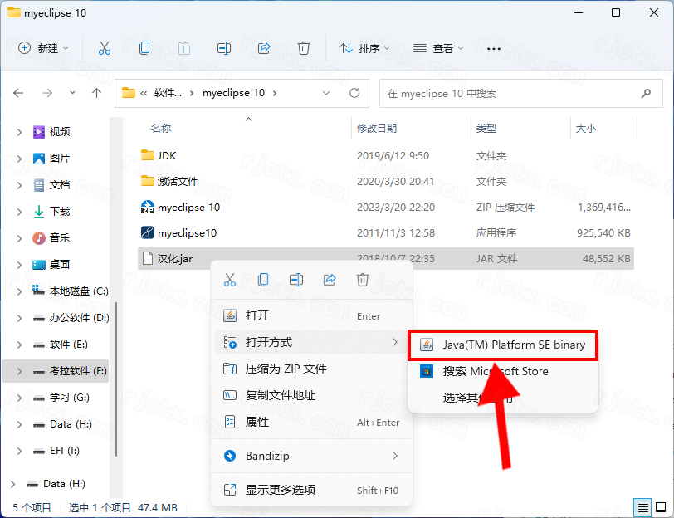
Task: Expand the 本地磁盘 (C:) tree node
Action: coord(20,291)
